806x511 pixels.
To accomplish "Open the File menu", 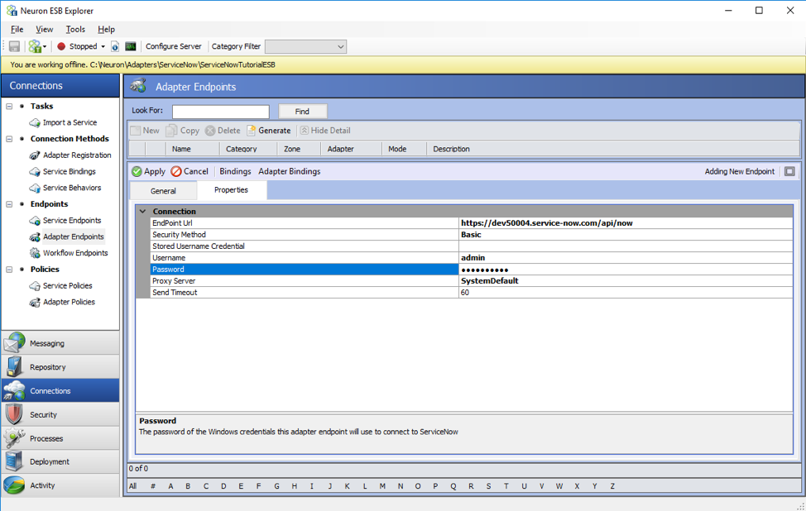I will click(x=17, y=29).
